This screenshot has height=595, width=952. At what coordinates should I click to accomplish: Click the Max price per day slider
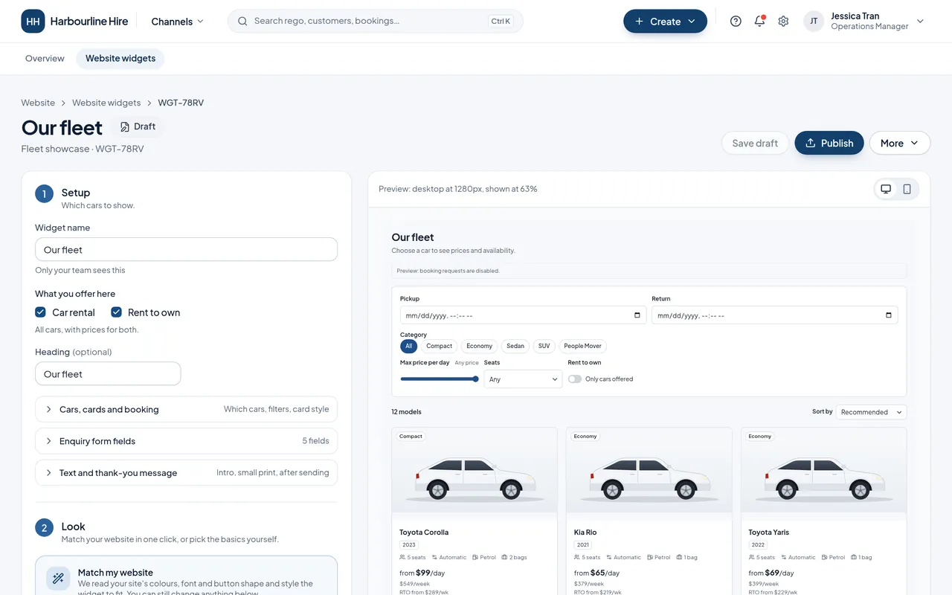point(440,379)
